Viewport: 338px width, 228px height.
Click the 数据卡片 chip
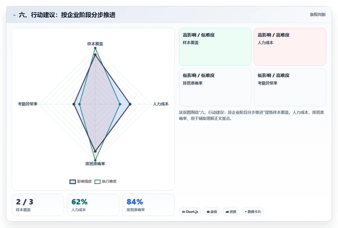tap(253, 212)
